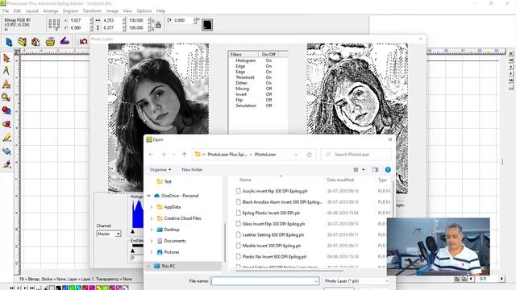Click the New folder button
Viewport: 516px width, 290px height.
tap(192, 170)
